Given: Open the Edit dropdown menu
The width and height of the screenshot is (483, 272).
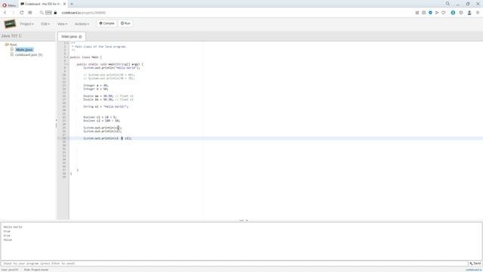Looking at the screenshot, I should click(45, 23).
